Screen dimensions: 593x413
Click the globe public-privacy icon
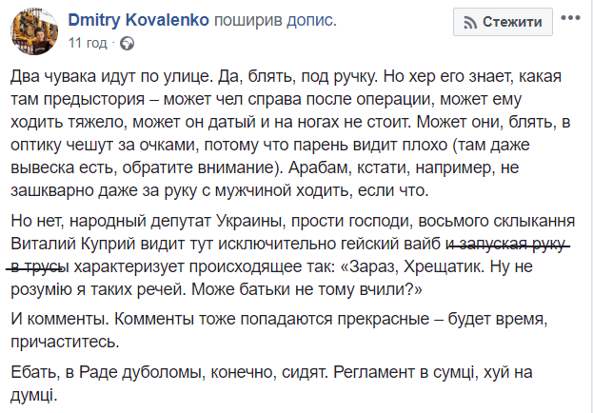click(x=128, y=43)
